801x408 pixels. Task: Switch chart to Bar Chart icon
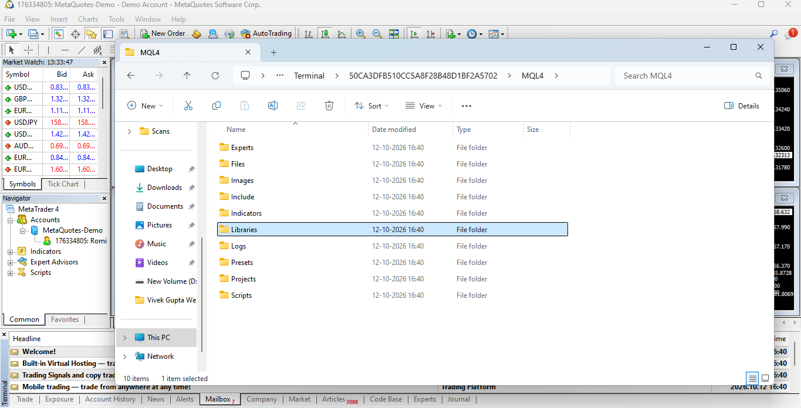(x=309, y=34)
